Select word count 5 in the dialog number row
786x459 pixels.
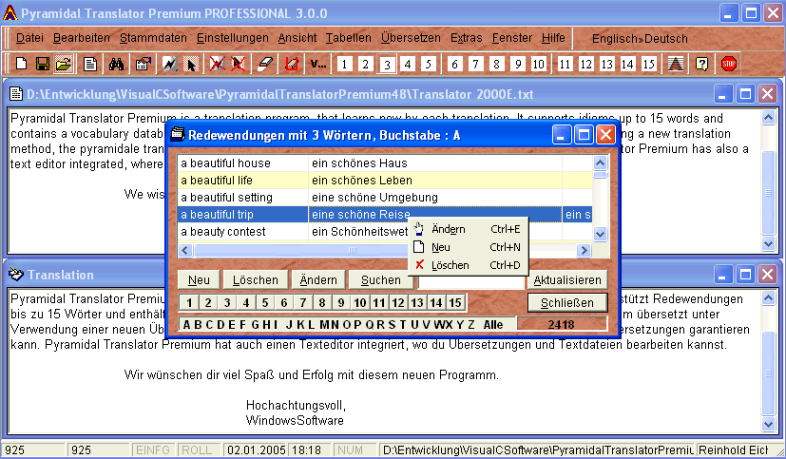pyautogui.click(x=265, y=302)
